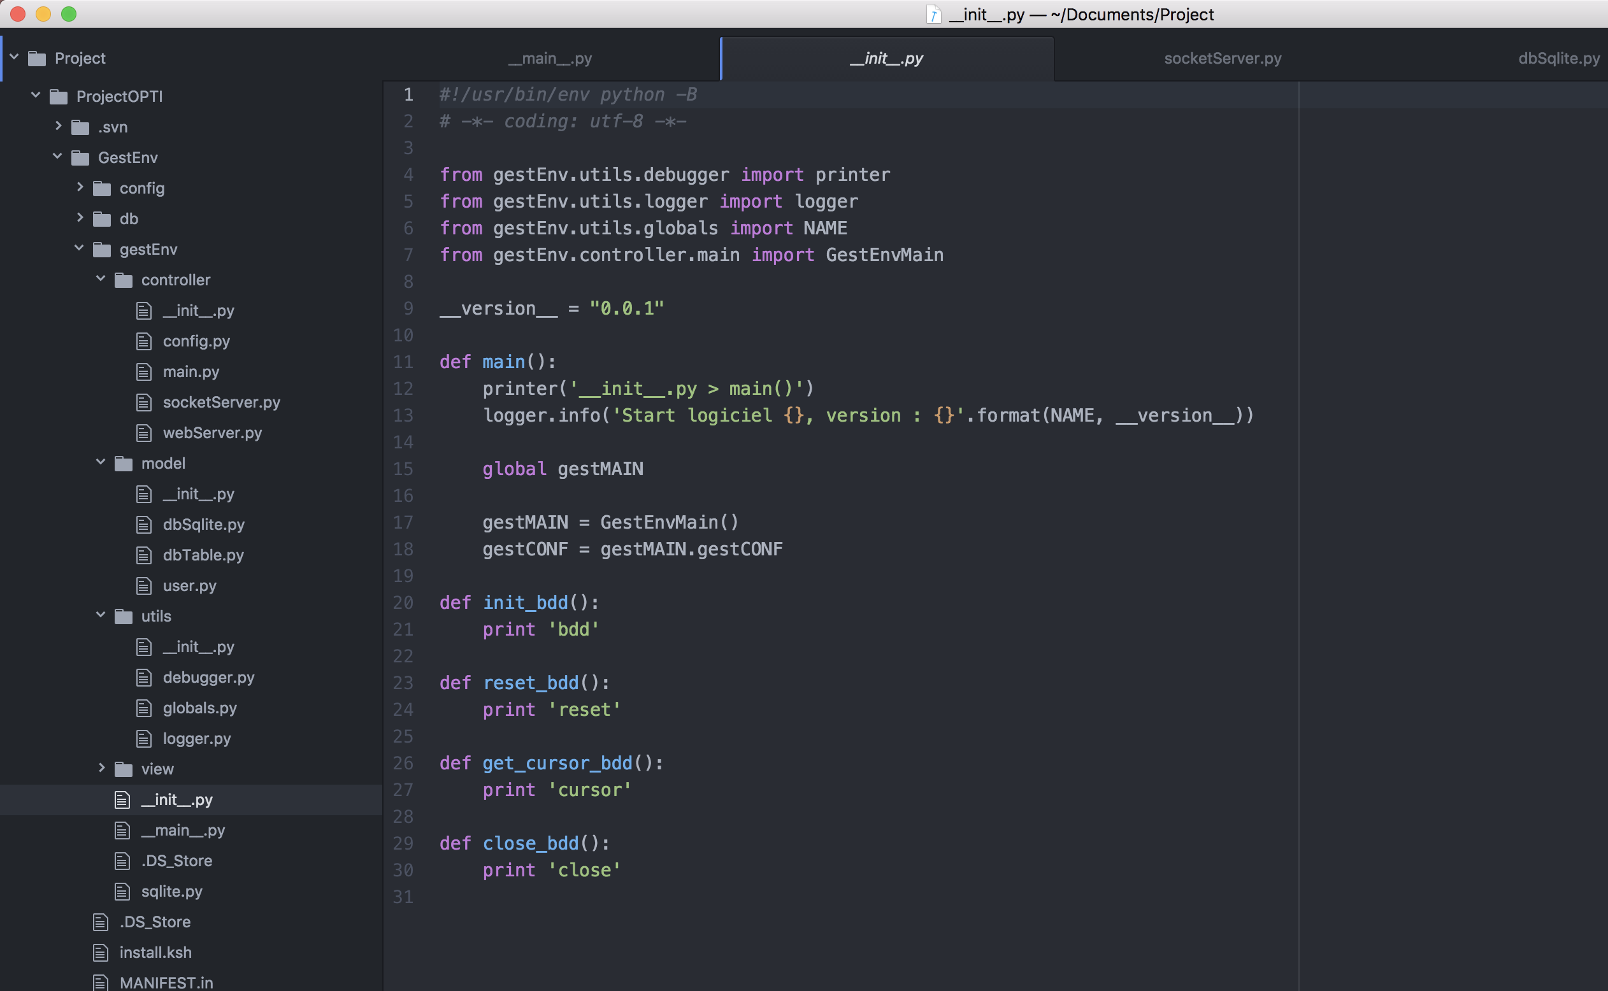Click the .svn folder icon

[80, 127]
